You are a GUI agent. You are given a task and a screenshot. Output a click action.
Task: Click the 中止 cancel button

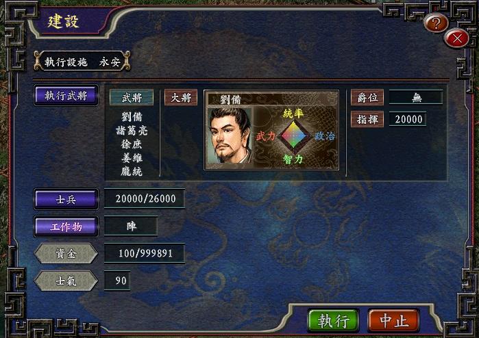[x=394, y=321]
